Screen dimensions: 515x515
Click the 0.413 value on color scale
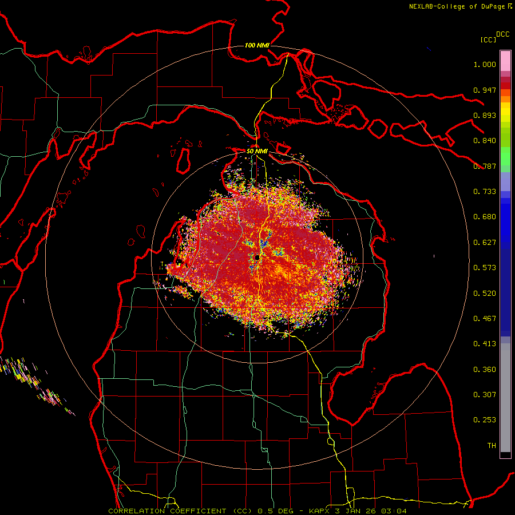pos(485,344)
